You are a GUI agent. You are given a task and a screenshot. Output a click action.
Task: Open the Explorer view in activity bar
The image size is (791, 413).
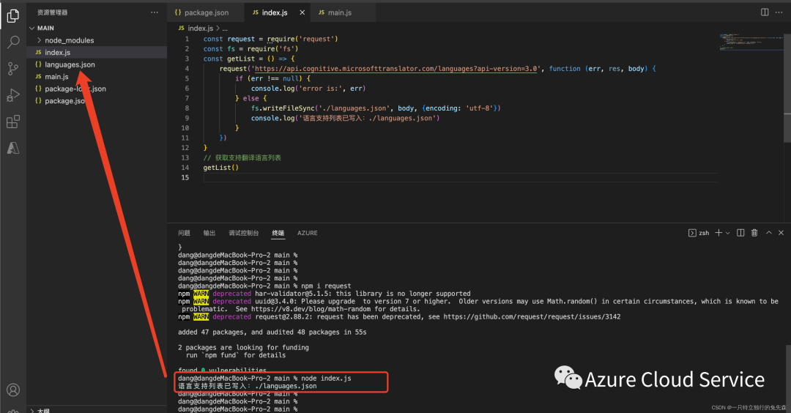coord(13,15)
